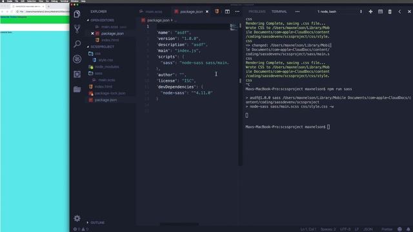The height and width of the screenshot is (232, 413).
Task: Open the Help menu in macOS menu bar
Action: coord(83,1)
